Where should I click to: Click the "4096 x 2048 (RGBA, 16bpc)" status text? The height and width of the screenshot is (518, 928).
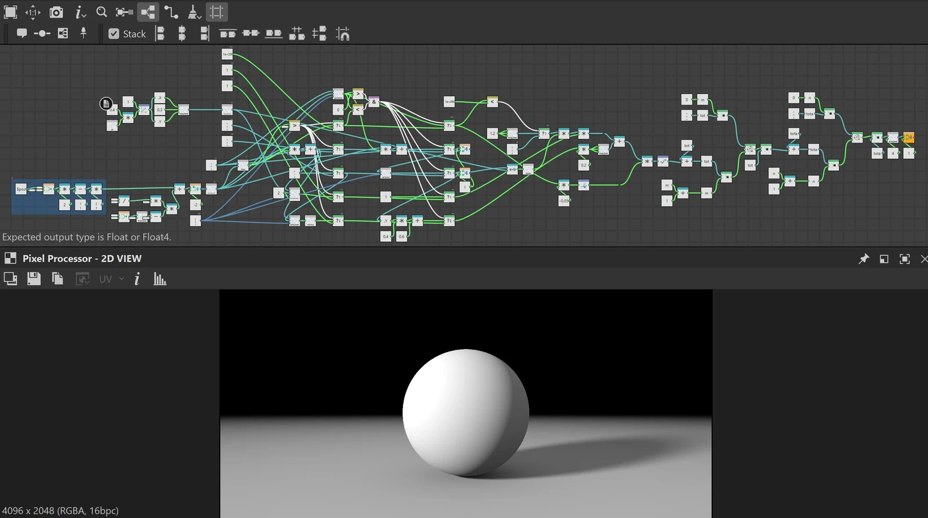(60, 510)
